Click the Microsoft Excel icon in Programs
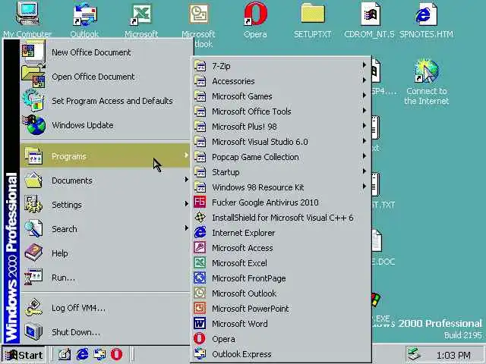486x364 pixels. [200, 263]
